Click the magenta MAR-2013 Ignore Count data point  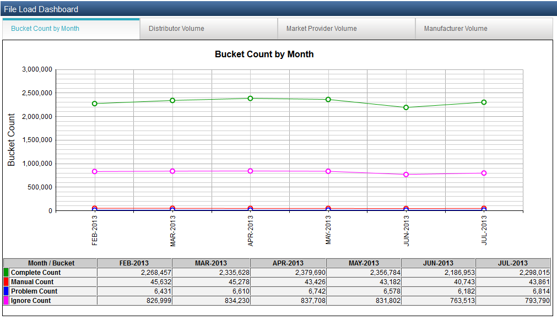172,171
